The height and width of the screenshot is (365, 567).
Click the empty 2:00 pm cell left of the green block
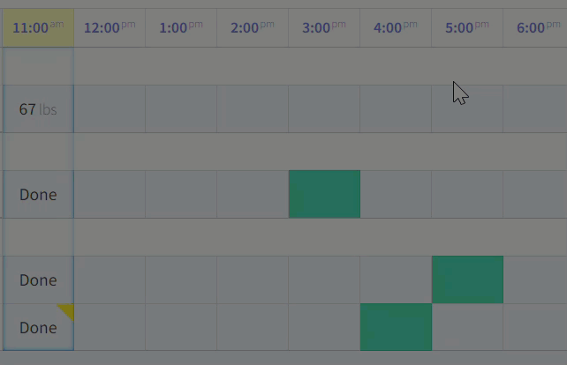252,194
